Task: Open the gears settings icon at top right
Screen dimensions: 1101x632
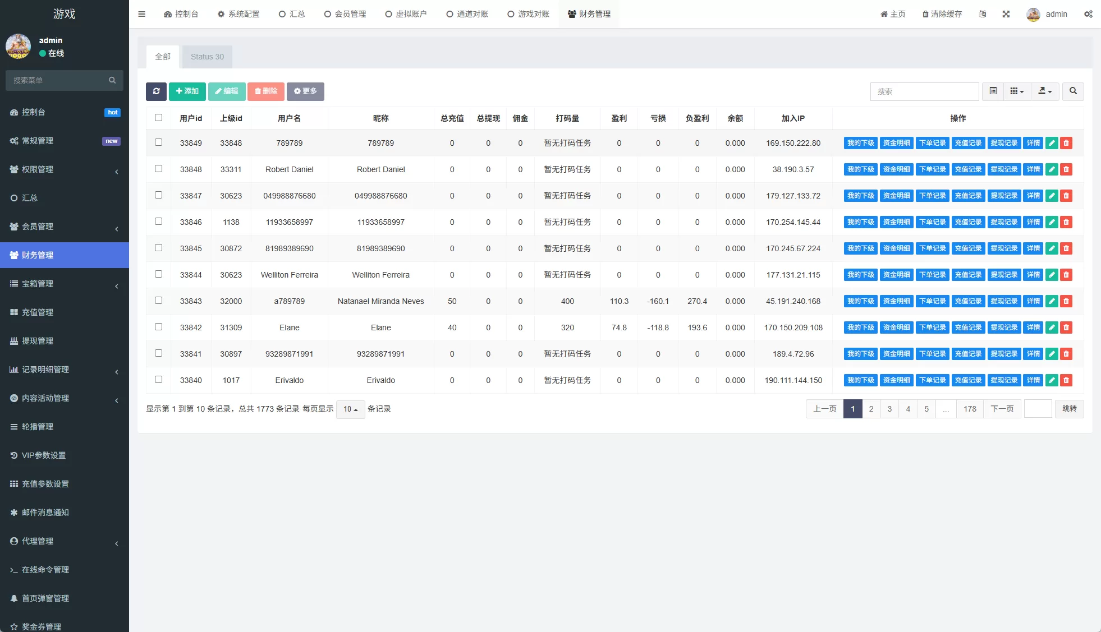Action: coord(1088,14)
